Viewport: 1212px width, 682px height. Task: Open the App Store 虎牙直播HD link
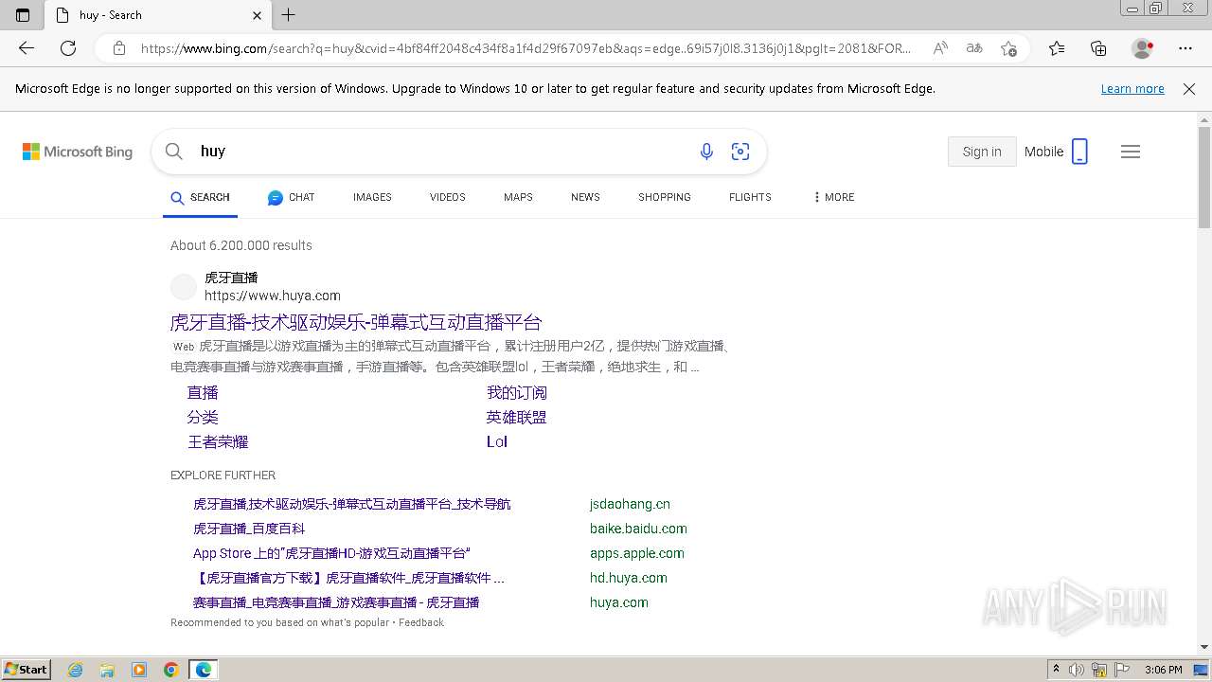click(331, 553)
